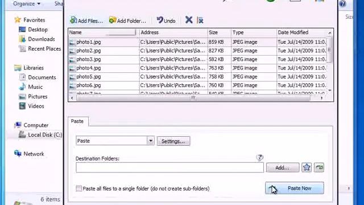The width and height of the screenshot is (364, 205).
Task: Click the Destination Folders input field
Action: (x=169, y=167)
